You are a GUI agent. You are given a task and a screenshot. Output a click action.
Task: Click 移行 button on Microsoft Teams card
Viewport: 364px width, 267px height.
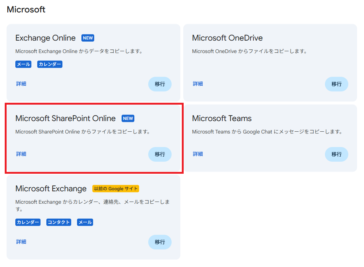click(x=336, y=154)
